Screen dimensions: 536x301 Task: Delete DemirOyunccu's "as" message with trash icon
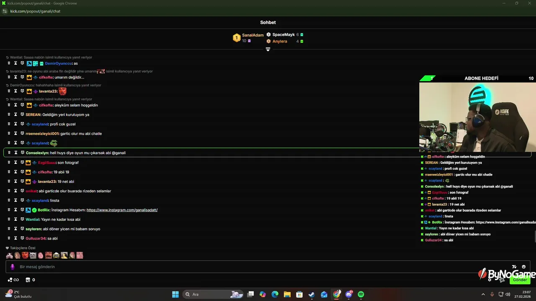(x=9, y=63)
